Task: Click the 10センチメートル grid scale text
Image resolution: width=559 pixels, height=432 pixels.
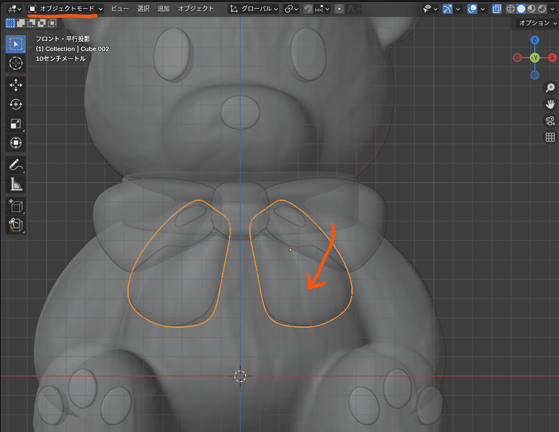Action: (60, 59)
